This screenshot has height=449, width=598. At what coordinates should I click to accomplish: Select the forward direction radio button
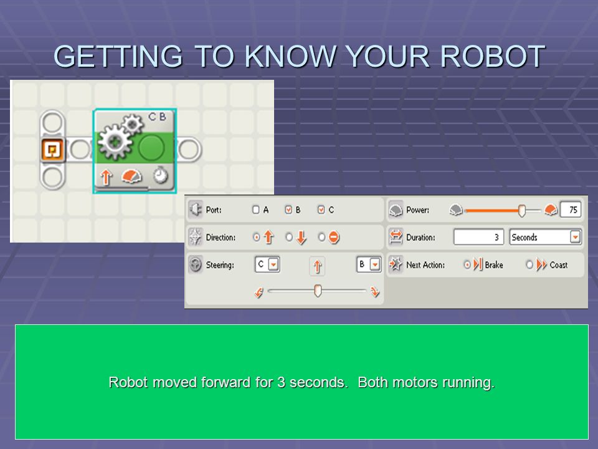coord(257,238)
